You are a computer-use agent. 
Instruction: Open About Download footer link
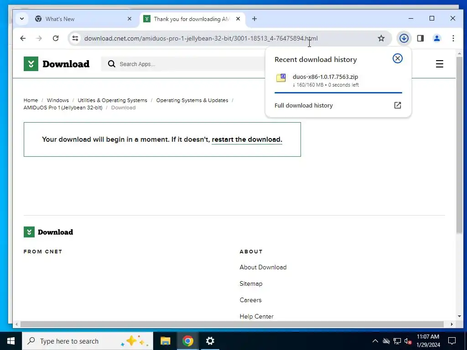point(263,267)
